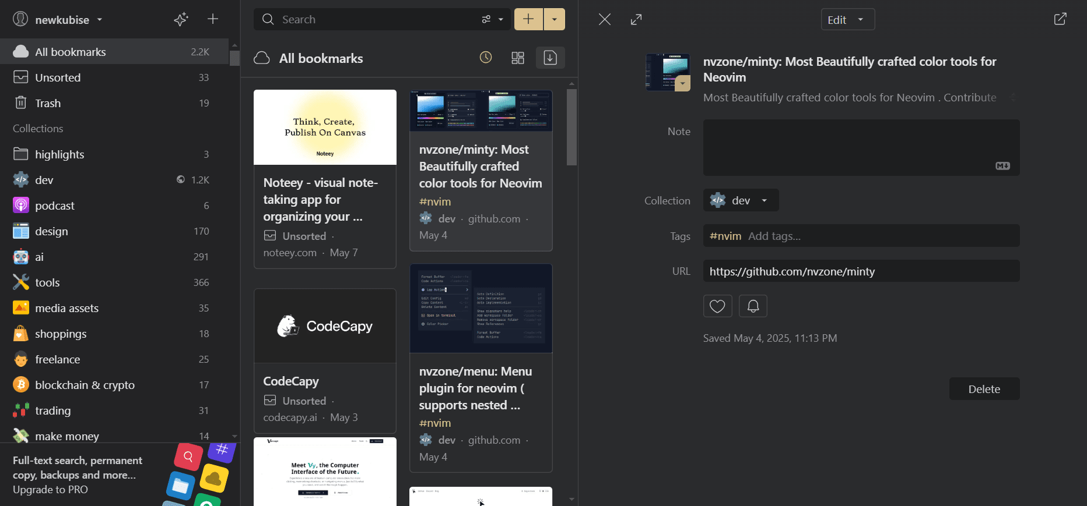Open the nvzone/menu Menu plugin bookmark title

point(475,388)
